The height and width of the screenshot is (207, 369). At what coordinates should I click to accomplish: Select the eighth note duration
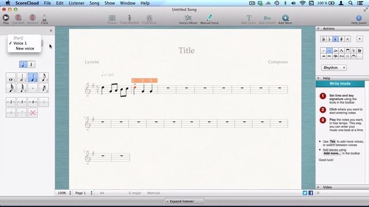click(x=44, y=77)
